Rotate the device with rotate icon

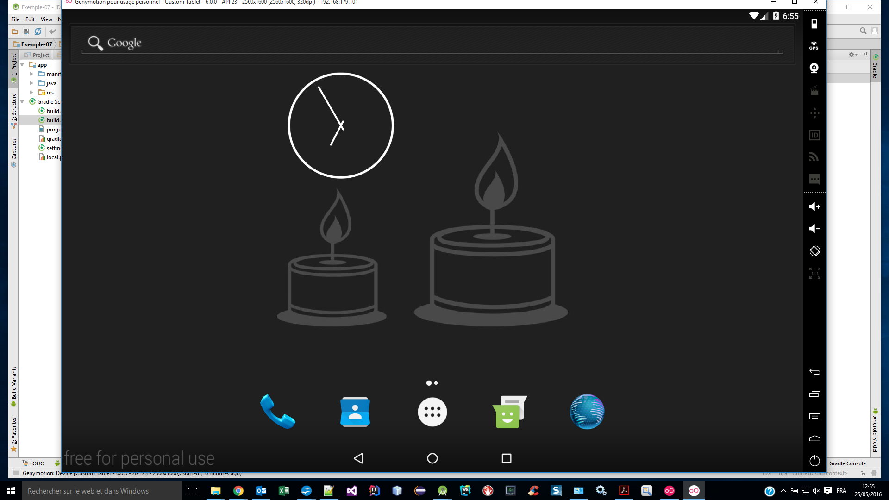tap(814, 251)
